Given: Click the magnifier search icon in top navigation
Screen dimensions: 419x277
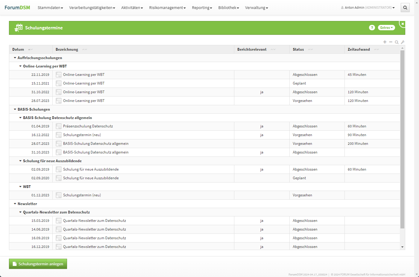Looking at the screenshot, I should 405,8.
